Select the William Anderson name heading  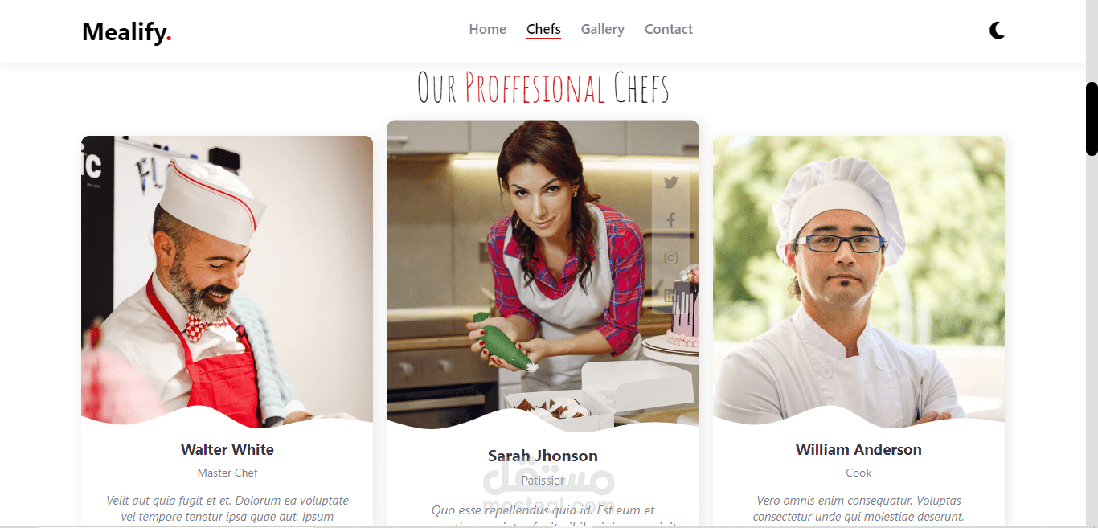click(x=858, y=449)
